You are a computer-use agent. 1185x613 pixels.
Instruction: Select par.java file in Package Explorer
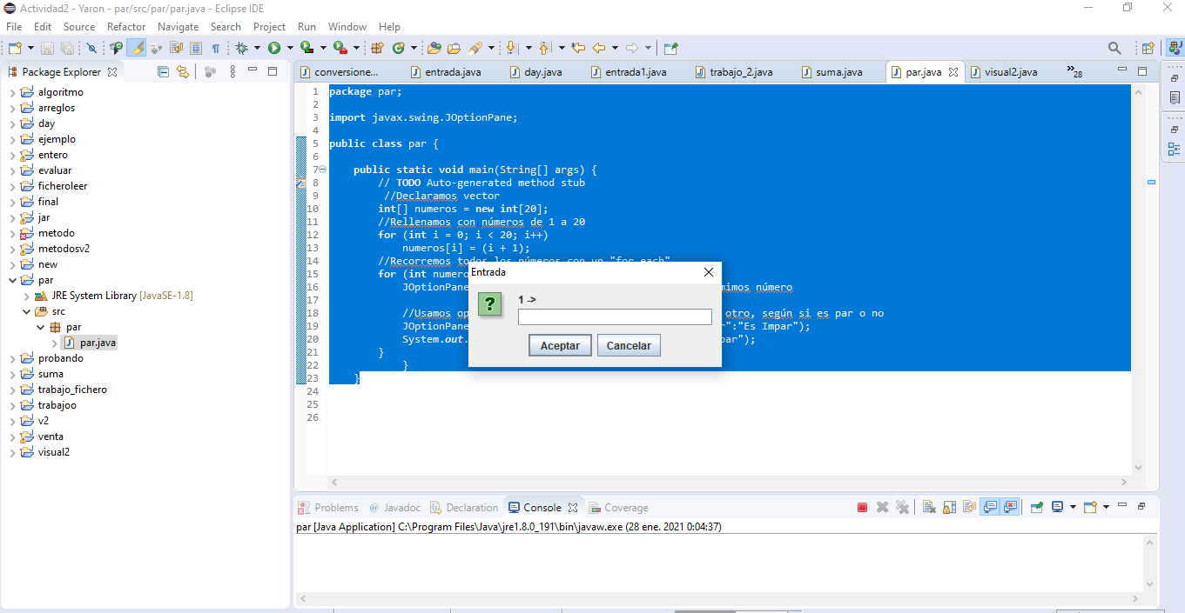89,343
